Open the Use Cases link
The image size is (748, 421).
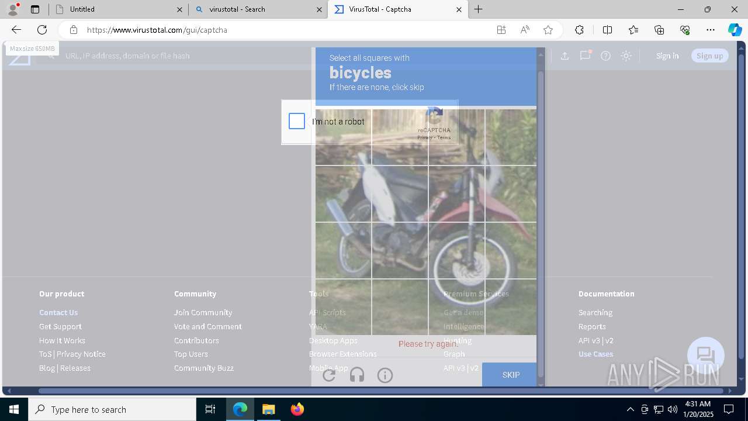coord(595,354)
